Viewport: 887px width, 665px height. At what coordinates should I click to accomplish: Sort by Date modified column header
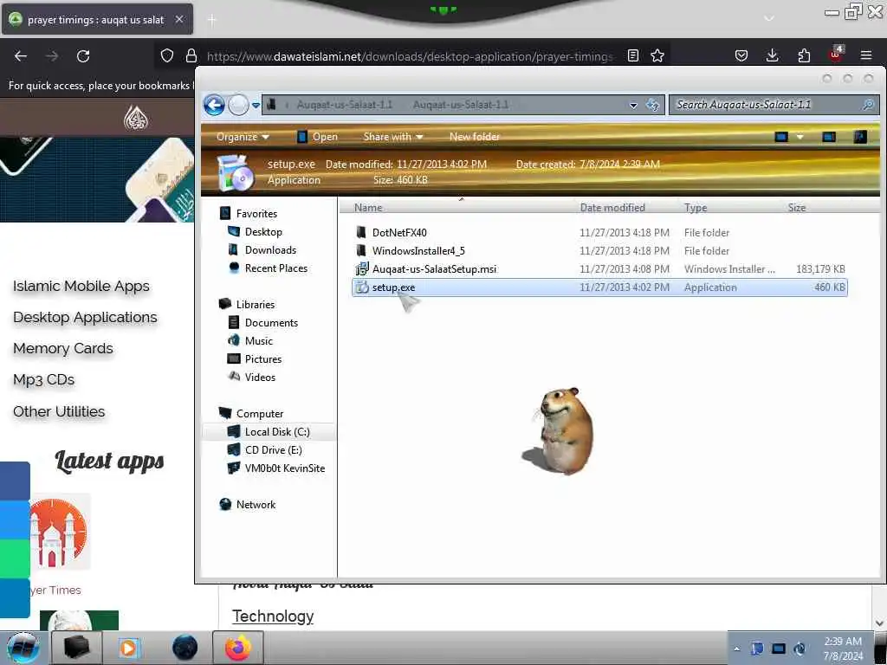click(x=612, y=208)
